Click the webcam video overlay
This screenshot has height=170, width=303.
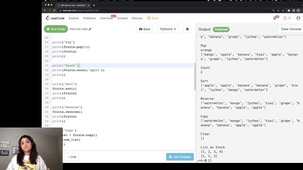point(31,149)
